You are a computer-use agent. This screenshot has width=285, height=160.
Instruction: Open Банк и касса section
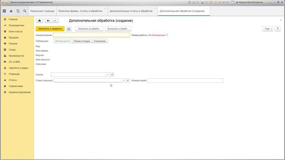[x=16, y=32]
